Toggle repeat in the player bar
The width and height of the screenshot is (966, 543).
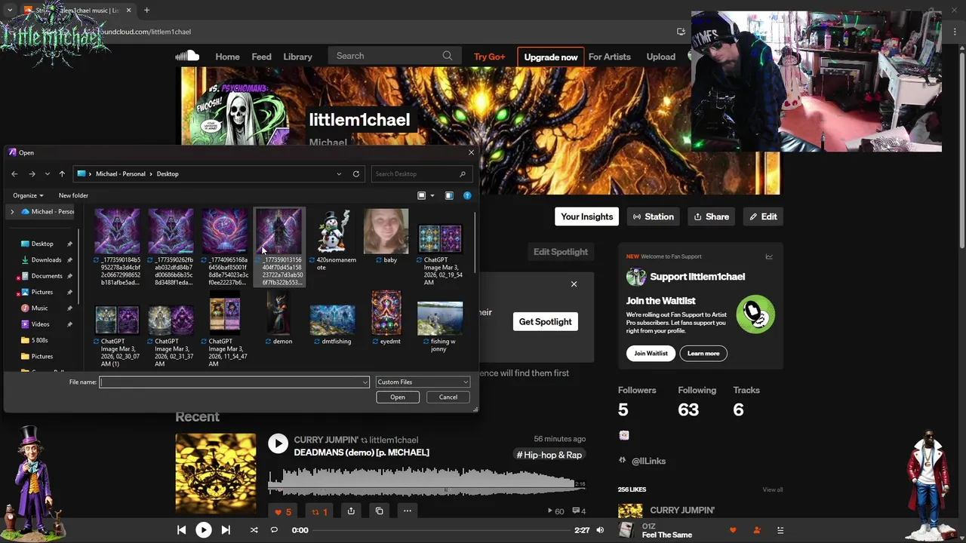(x=274, y=530)
